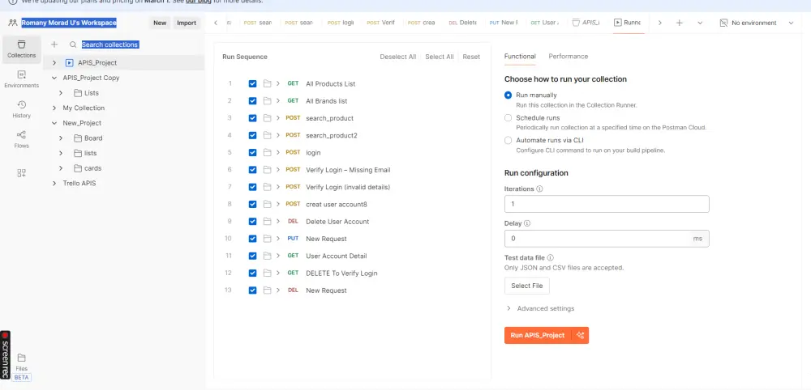This screenshot has width=811, height=390.
Task: Uncheck the login request checkbox
Action: 252,153
